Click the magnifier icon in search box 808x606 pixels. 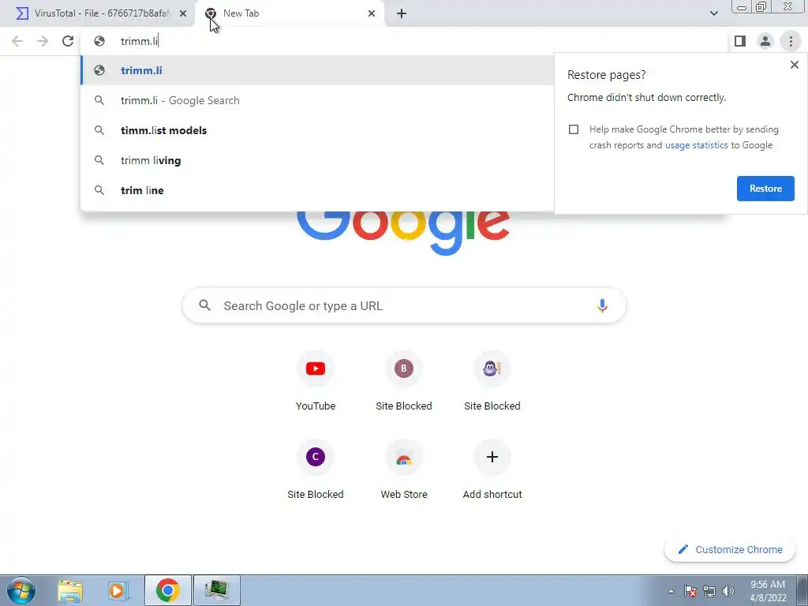click(204, 305)
